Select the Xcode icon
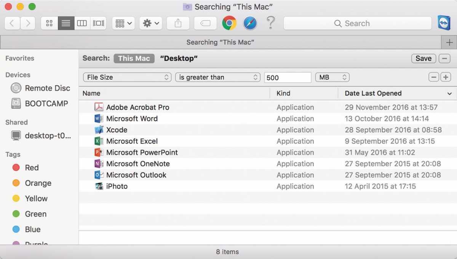Viewport: 457px width, 259px height. (99, 130)
